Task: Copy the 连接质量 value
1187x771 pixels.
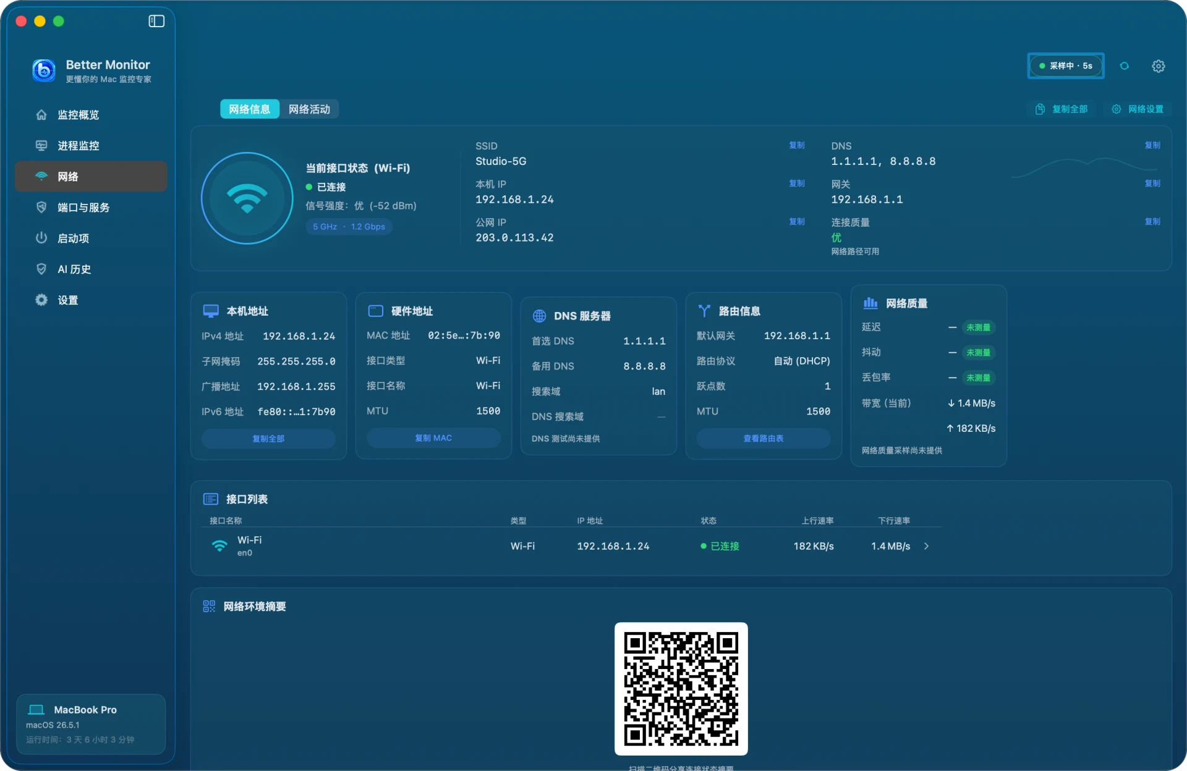Action: 1152,222
